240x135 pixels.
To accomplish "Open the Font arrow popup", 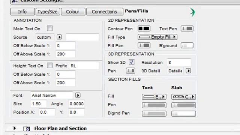I will (78, 95).
